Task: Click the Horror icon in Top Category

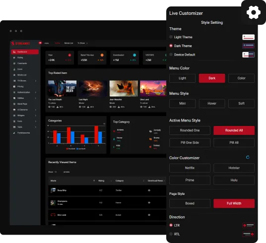Action: (114, 139)
